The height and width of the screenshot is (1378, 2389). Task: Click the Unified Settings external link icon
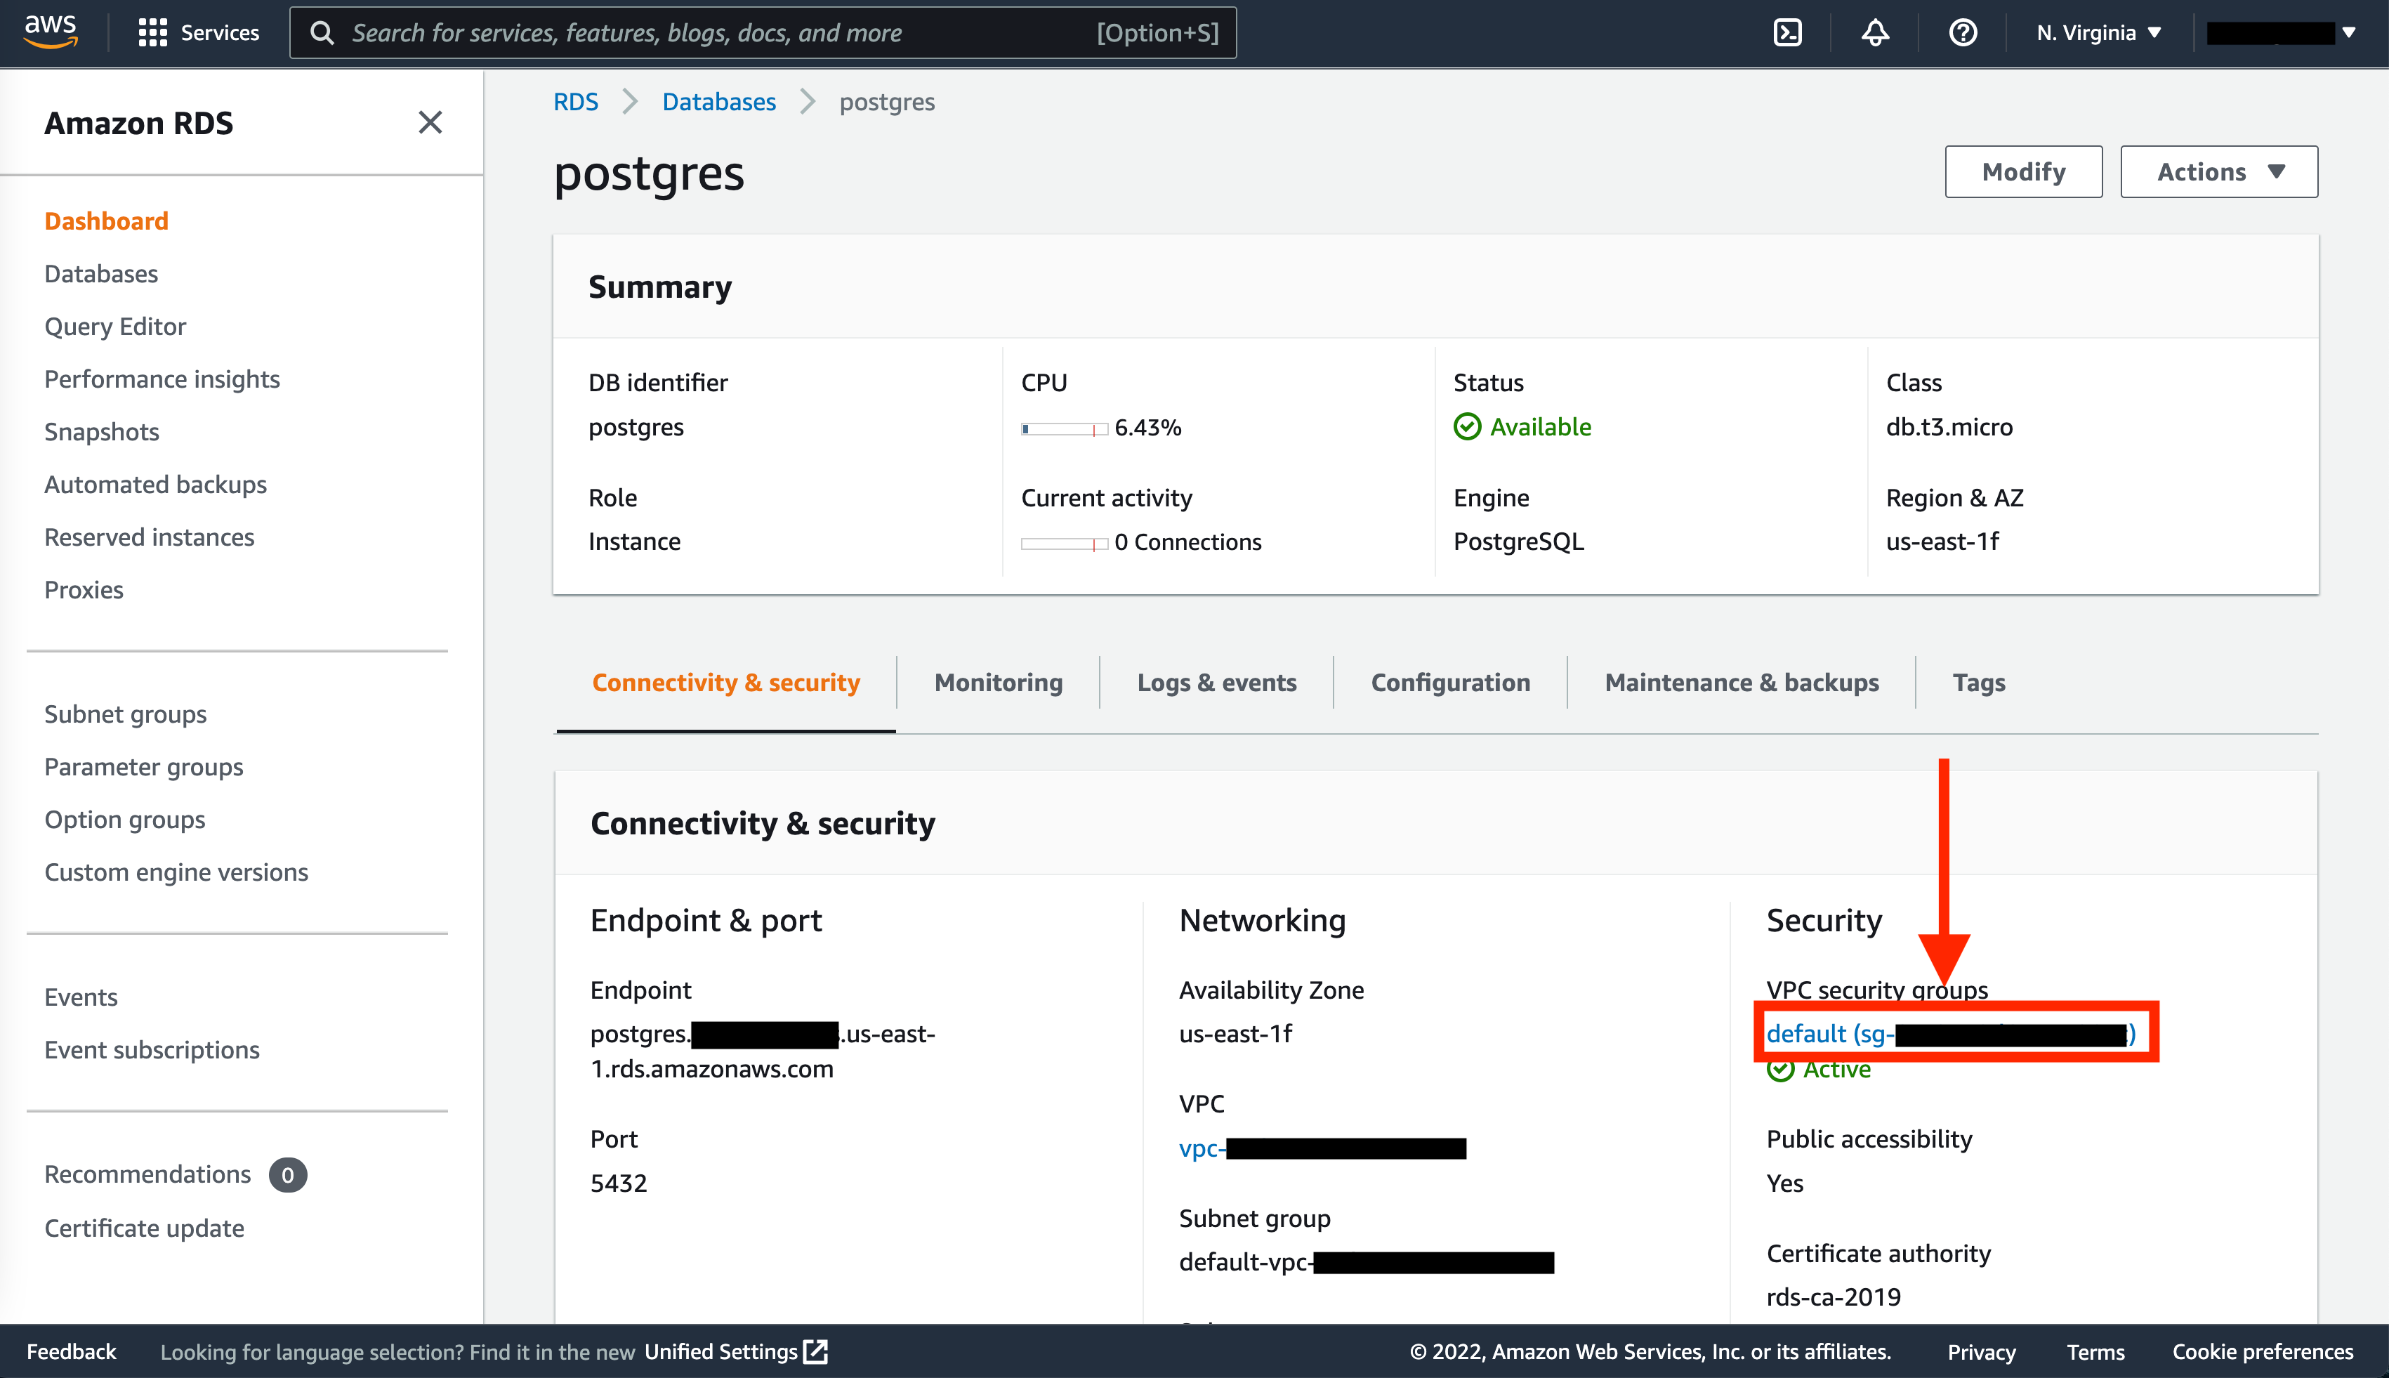pos(815,1351)
